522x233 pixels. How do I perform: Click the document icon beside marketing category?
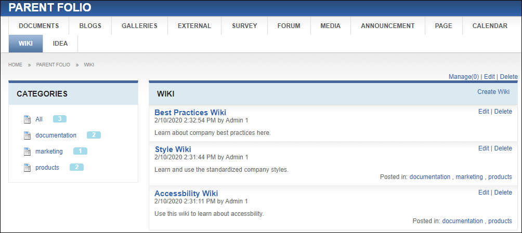[x=28, y=152]
